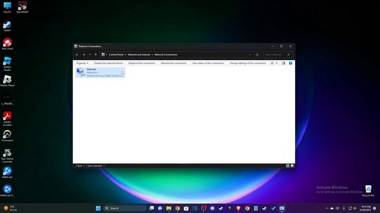Select Overwatch desktop shortcut
Screen dimensions: 380x213
[x=7, y=135]
